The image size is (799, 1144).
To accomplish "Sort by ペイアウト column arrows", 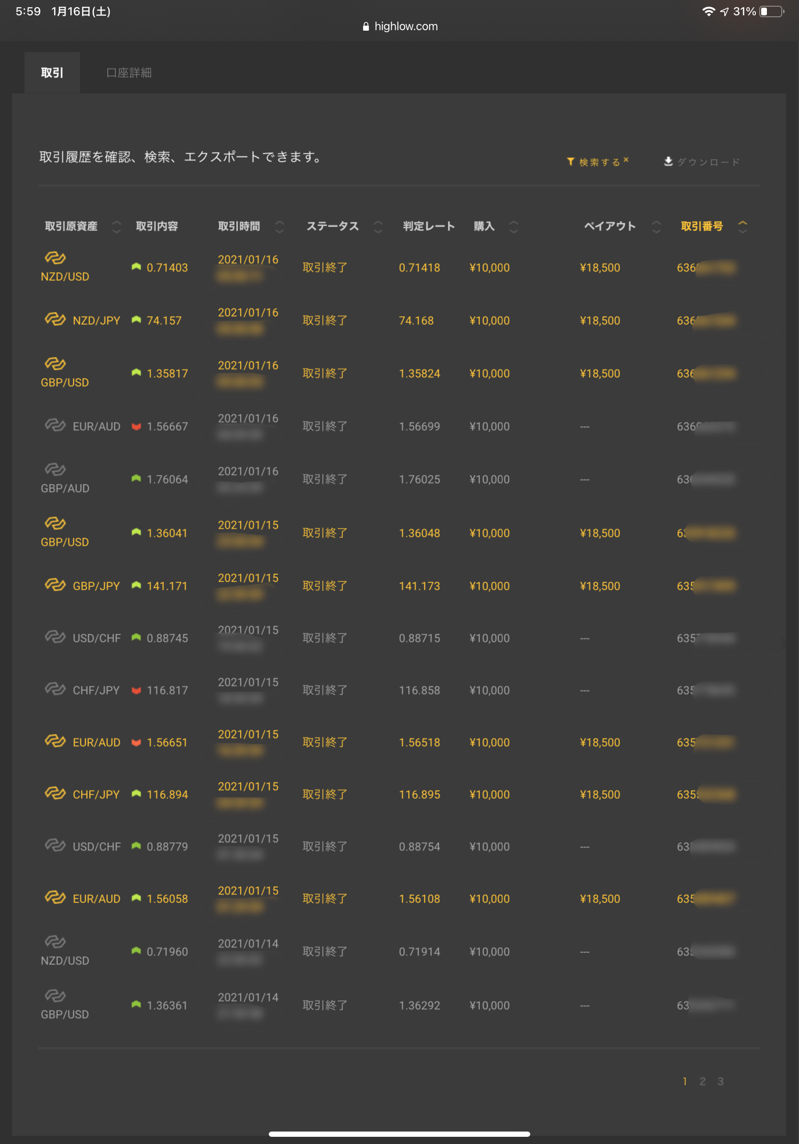I will [x=657, y=227].
